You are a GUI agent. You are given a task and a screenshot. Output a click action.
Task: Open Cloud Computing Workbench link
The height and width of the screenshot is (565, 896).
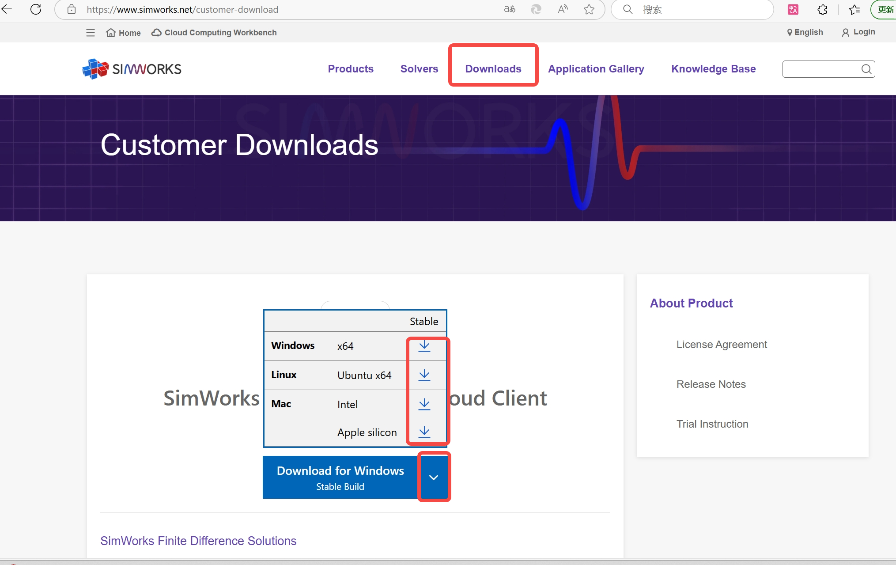point(214,33)
